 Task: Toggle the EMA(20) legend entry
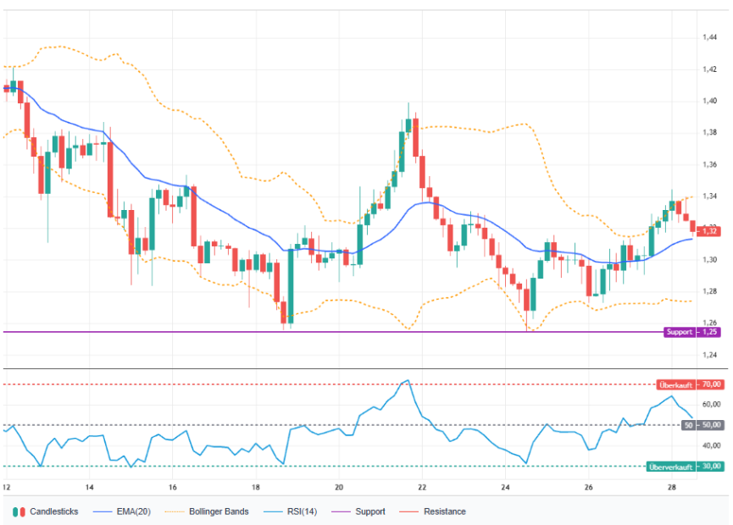121,511
